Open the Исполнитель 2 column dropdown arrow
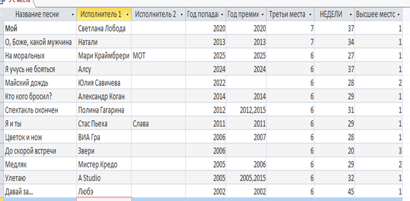The image size is (410, 201). click(x=181, y=15)
